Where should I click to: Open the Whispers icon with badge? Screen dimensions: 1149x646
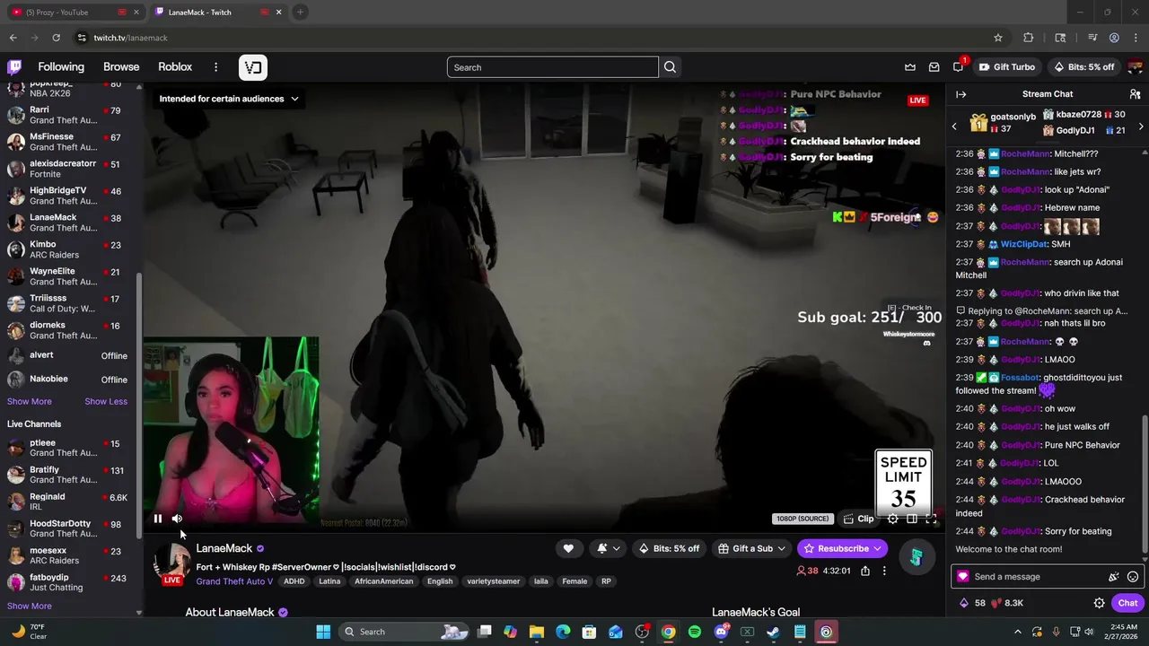point(959,67)
